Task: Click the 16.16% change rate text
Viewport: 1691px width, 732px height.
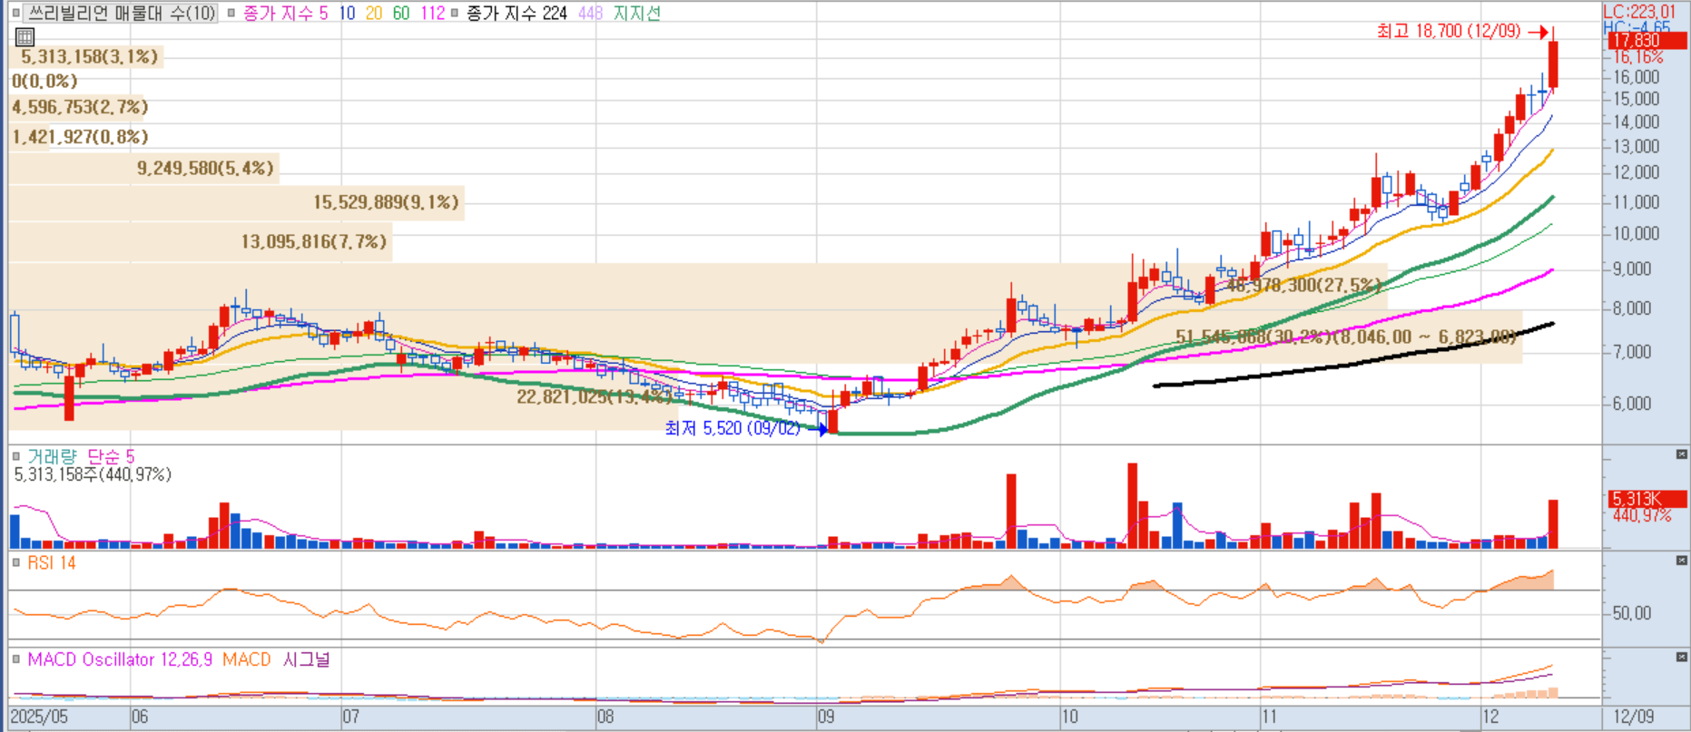Action: pyautogui.click(x=1637, y=57)
